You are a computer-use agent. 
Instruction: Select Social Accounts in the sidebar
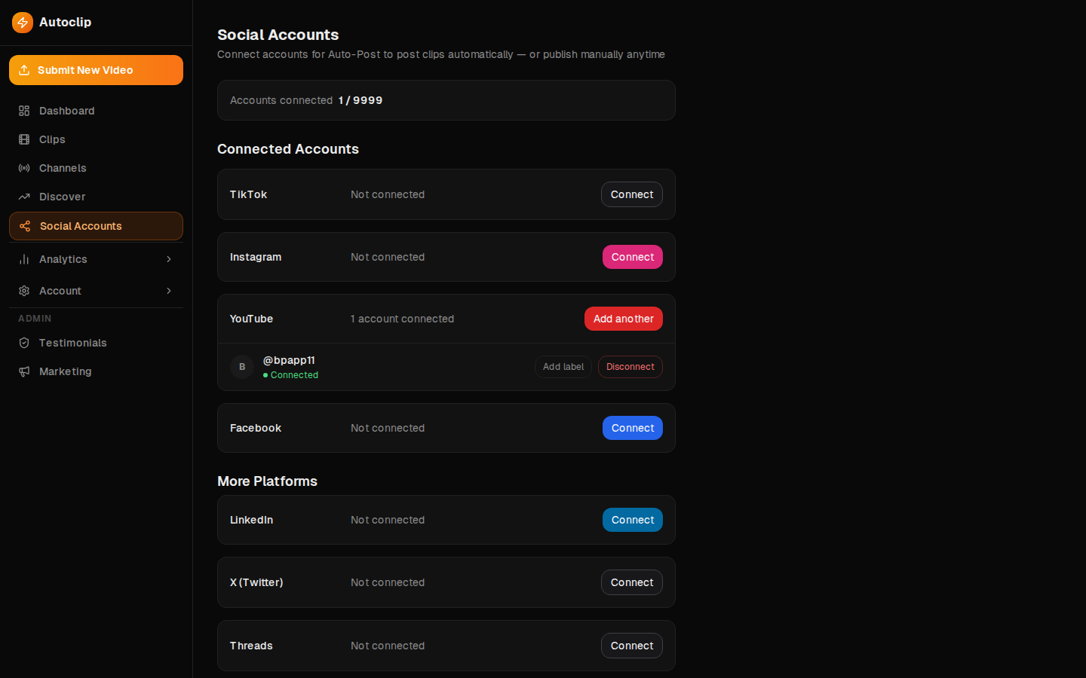click(x=96, y=226)
